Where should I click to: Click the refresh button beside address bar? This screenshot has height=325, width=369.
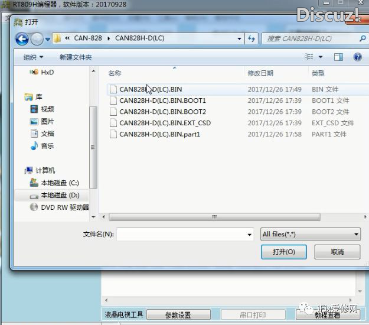252,38
